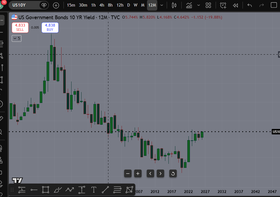Select the Text (T) annotation tool
Viewport: 280px width, 197px height.
[94, 190]
